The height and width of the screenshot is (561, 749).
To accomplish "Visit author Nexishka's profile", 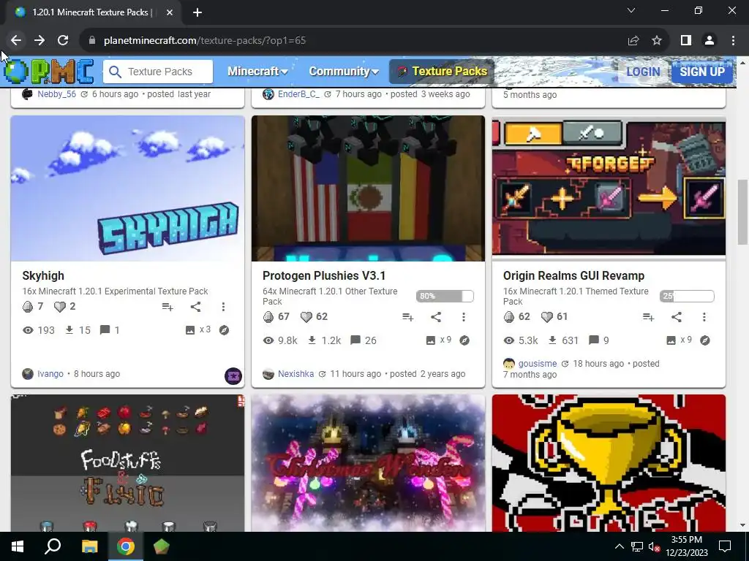I will pos(296,374).
